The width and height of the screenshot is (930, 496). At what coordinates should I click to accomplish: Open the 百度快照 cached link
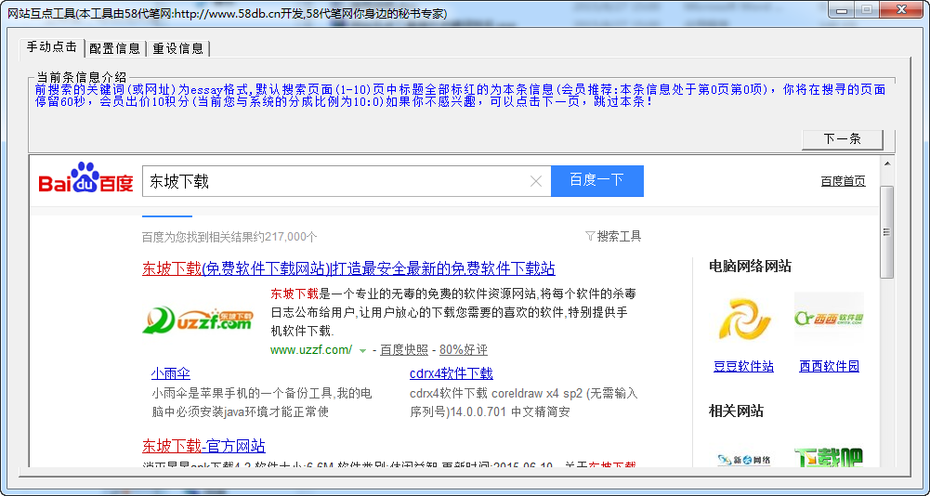pyautogui.click(x=404, y=349)
